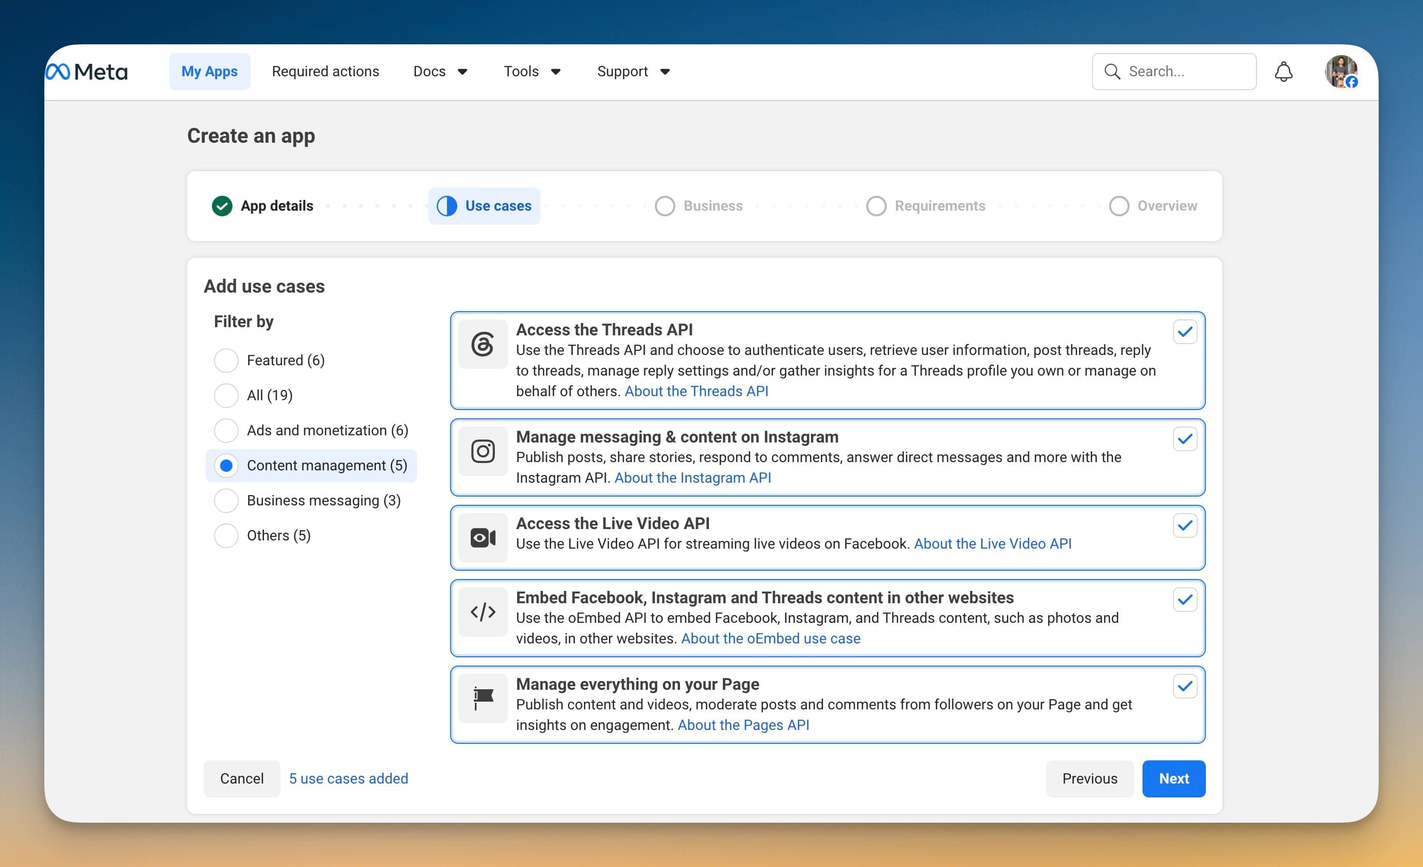Expand the Tools dropdown menu
The height and width of the screenshot is (867, 1423).
point(532,72)
